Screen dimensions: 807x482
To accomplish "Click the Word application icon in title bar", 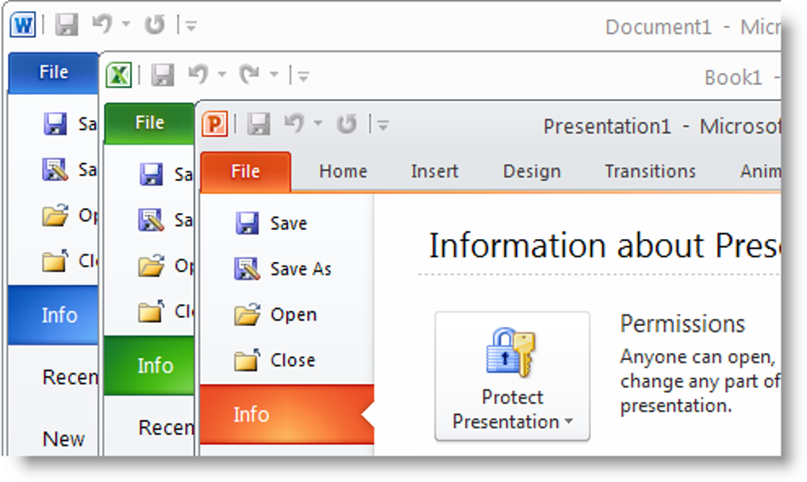I will [23, 25].
